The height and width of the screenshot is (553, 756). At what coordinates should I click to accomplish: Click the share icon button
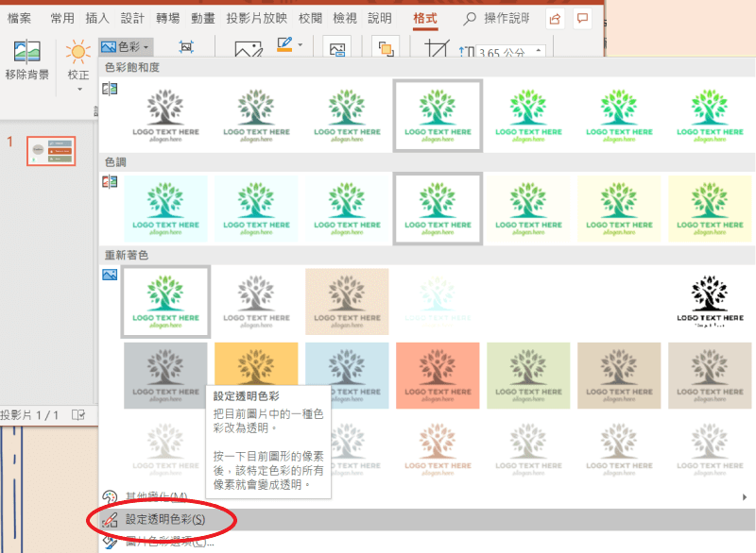(x=555, y=19)
